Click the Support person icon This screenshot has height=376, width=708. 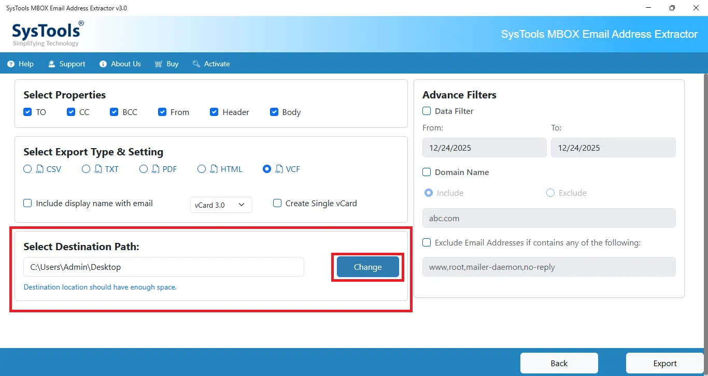pyautogui.click(x=52, y=64)
